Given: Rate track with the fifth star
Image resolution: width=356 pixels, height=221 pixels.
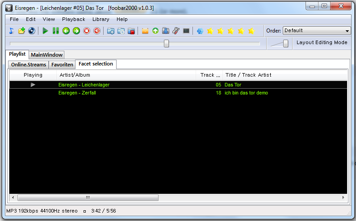Looking at the screenshot, I should pos(251,31).
